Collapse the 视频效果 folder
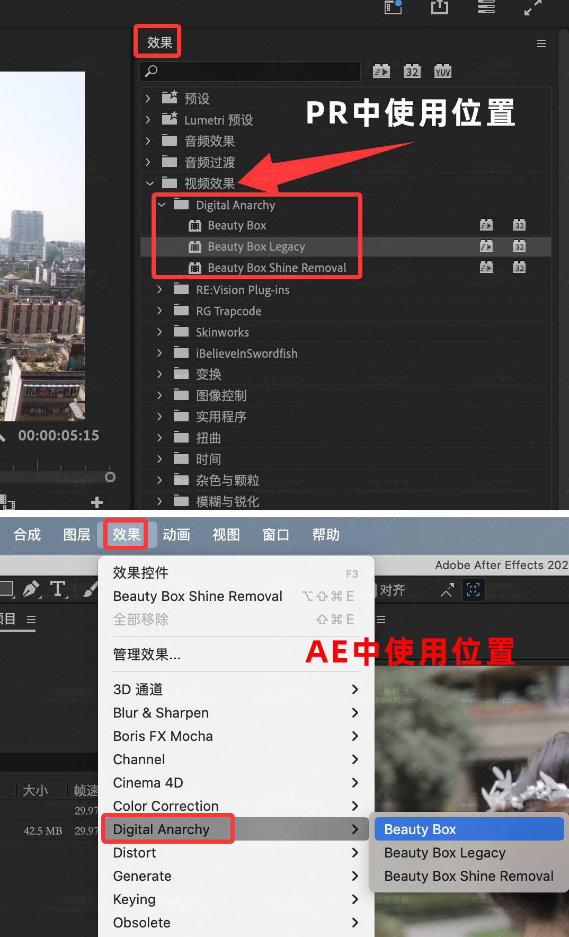 tap(150, 183)
